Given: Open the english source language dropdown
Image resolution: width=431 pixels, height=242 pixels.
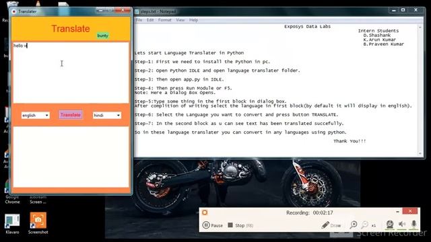Looking at the screenshot, I should coord(36,115).
